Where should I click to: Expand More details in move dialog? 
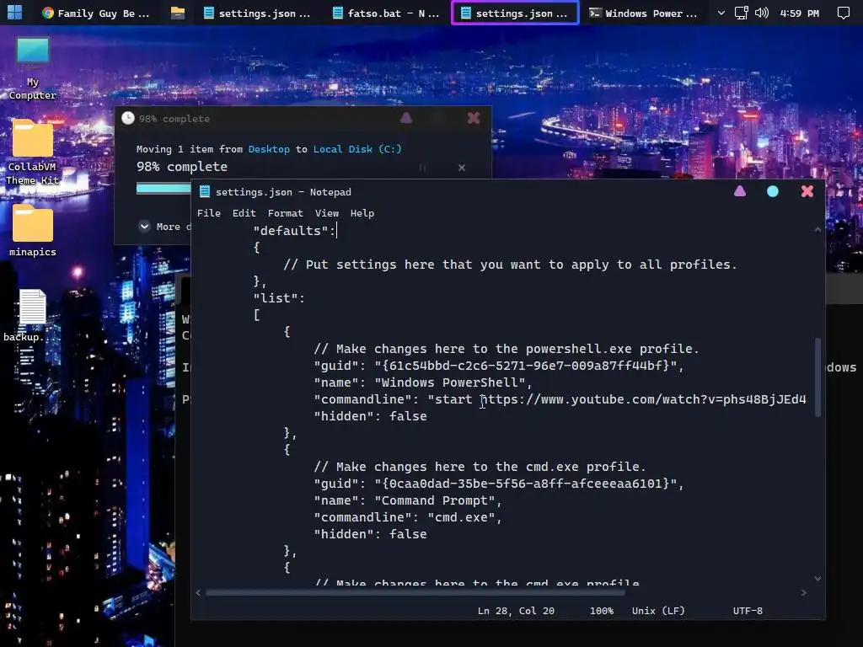click(165, 227)
